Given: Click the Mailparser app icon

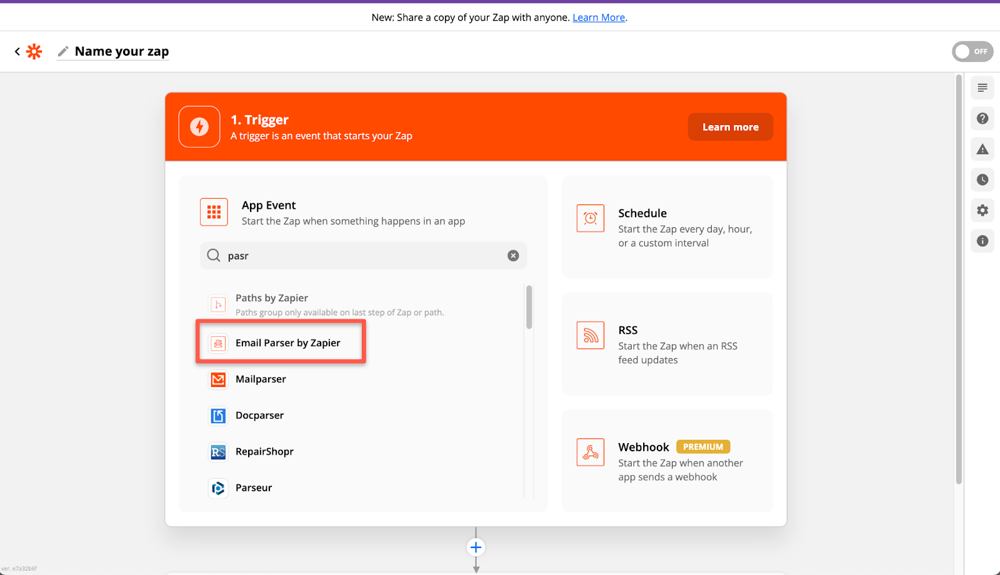Looking at the screenshot, I should pyautogui.click(x=218, y=379).
